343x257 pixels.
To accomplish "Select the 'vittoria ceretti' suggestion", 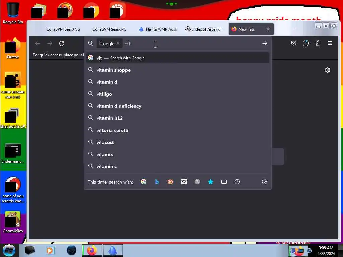I will tap(178, 130).
